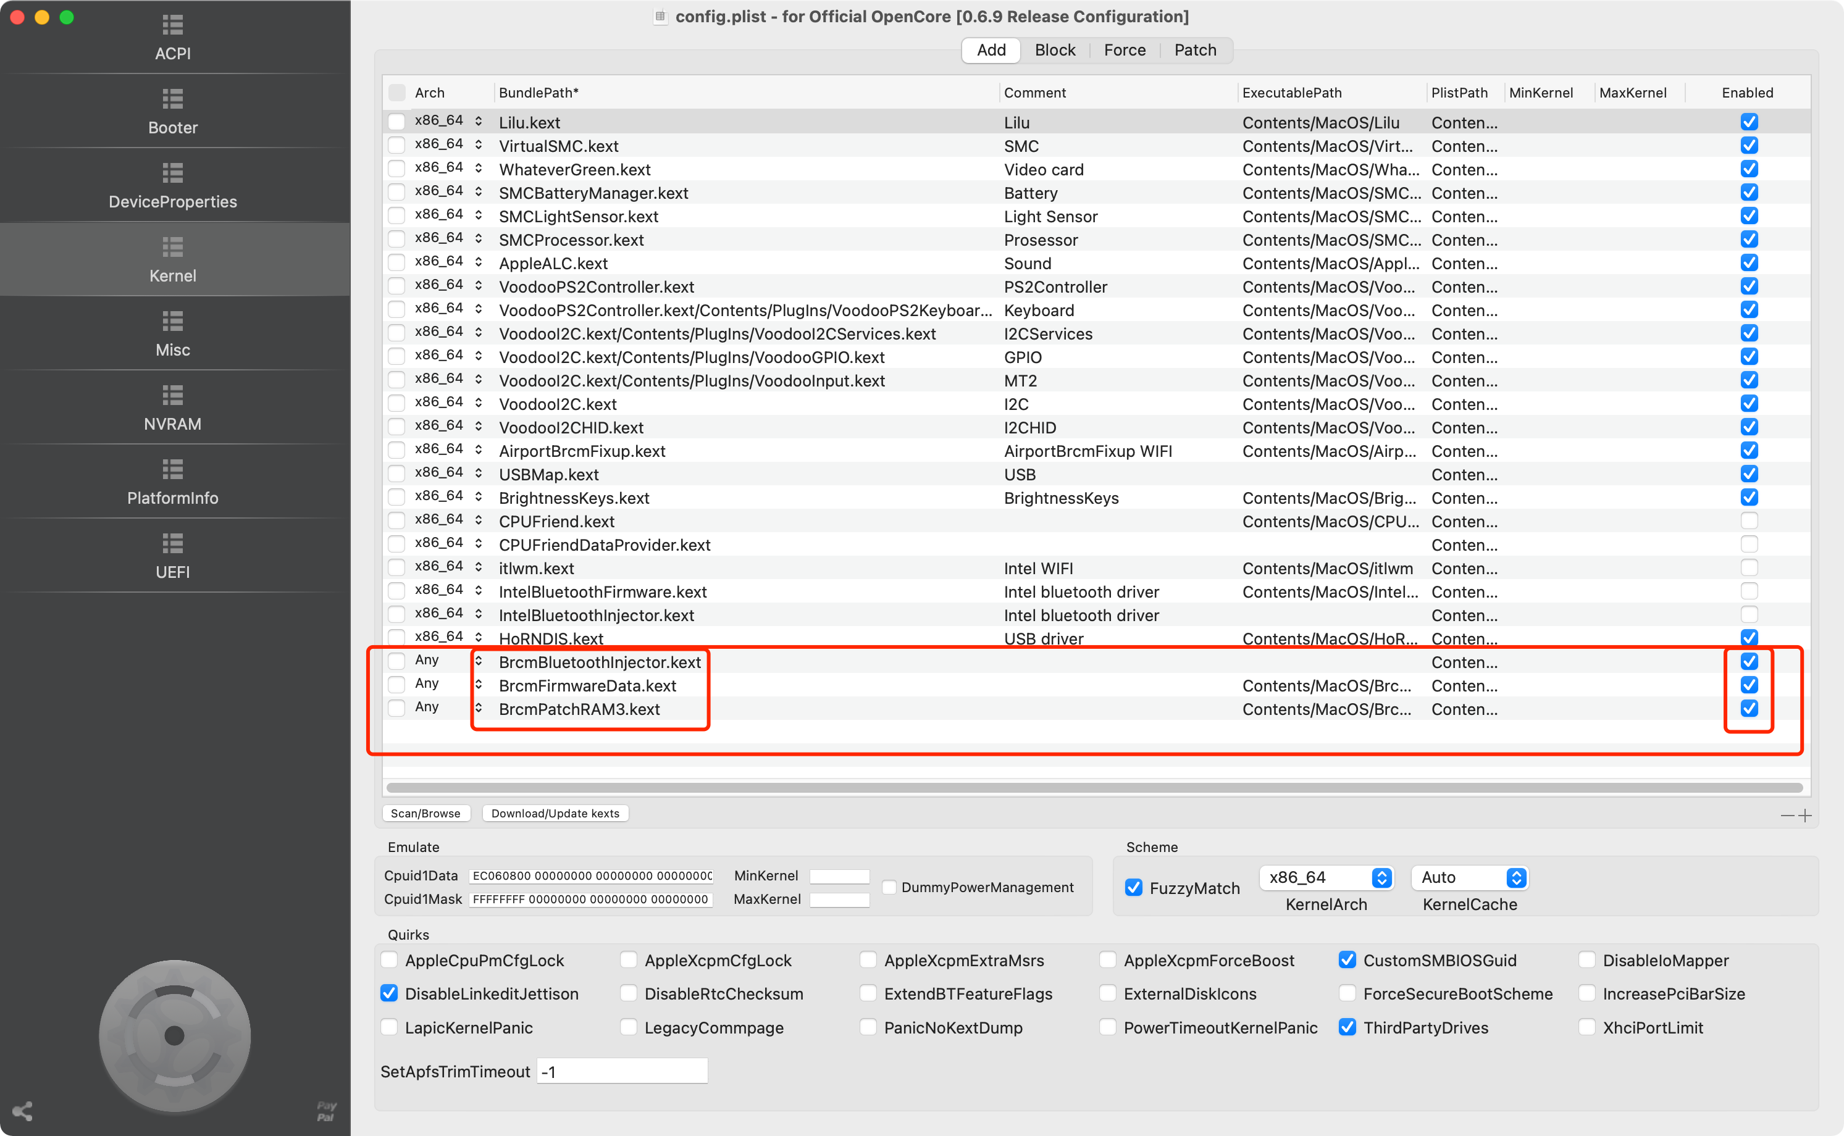1844x1136 pixels.
Task: Open the ACPI section in the sidebar
Action: pos(172,38)
